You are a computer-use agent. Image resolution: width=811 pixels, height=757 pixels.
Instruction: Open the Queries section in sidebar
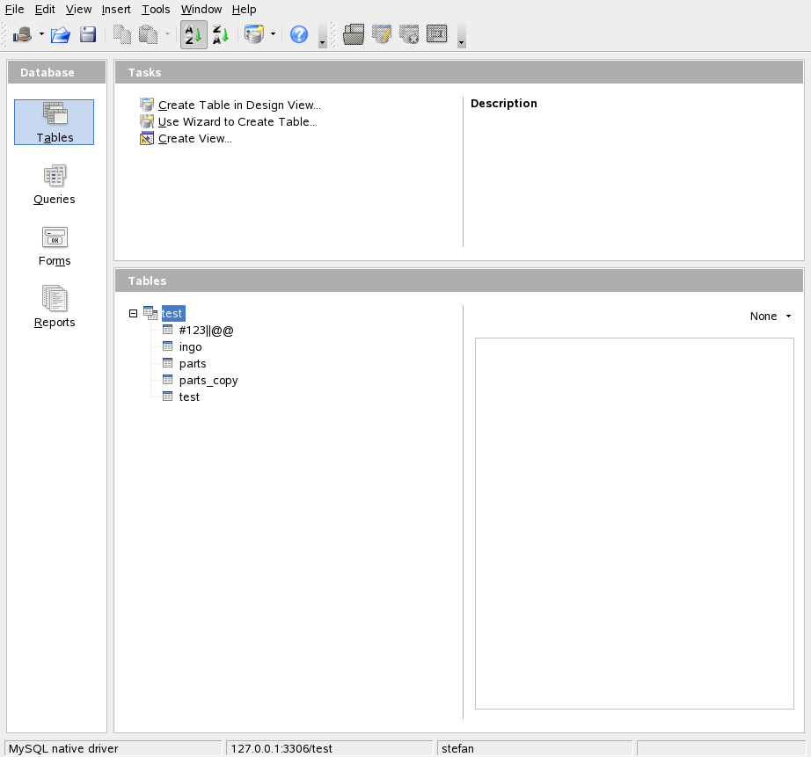click(x=55, y=184)
